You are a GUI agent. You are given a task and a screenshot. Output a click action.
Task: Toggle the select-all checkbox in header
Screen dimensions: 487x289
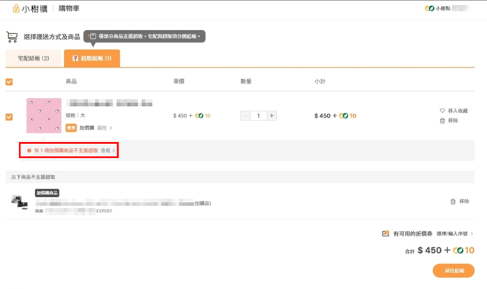click(x=9, y=81)
